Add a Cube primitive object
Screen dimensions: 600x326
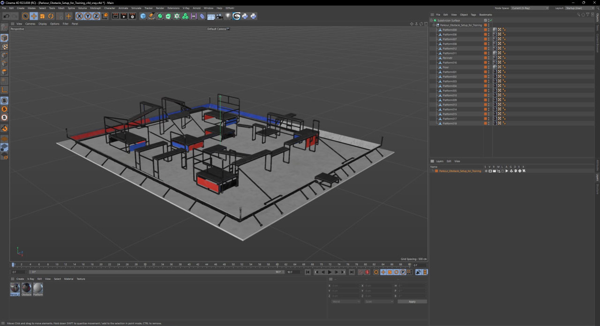(143, 16)
